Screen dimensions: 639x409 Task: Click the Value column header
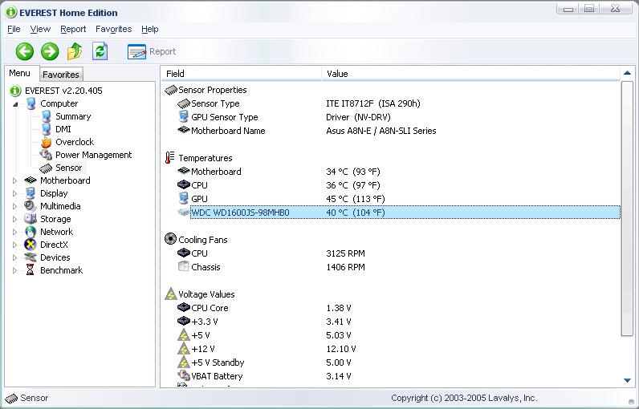[337, 74]
